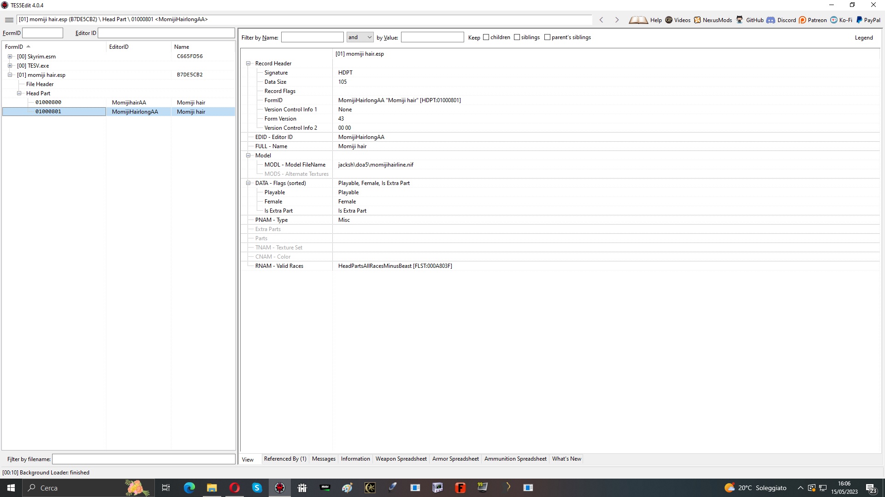Open Discord link
Image resolution: width=885 pixels, height=497 pixels.
tap(781, 20)
